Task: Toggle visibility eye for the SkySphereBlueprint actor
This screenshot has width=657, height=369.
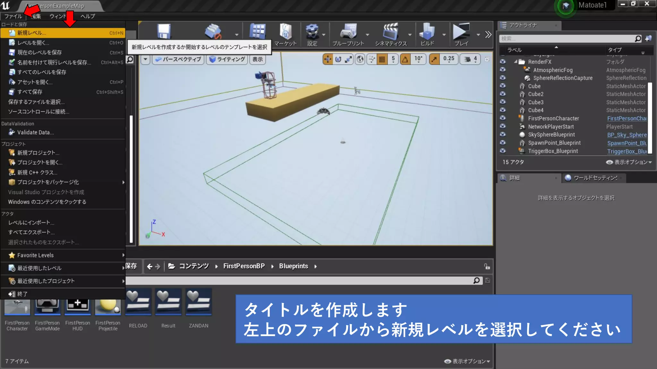Action: pos(503,135)
